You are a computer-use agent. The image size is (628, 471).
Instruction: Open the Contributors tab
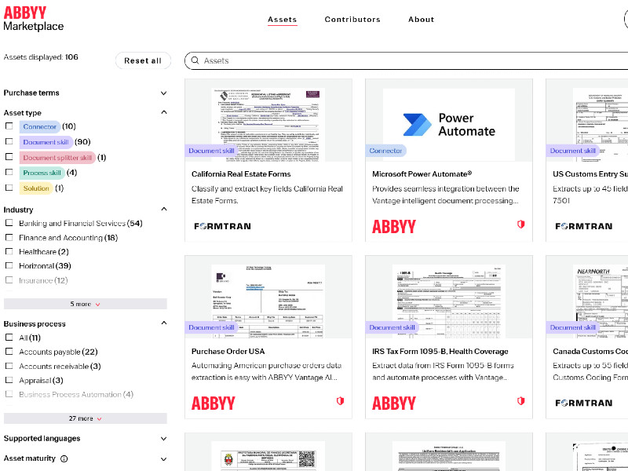352,19
